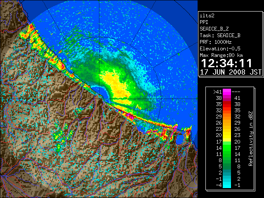Select the 'PPI' scan type label
This screenshot has height=198, width=264.
[204, 22]
